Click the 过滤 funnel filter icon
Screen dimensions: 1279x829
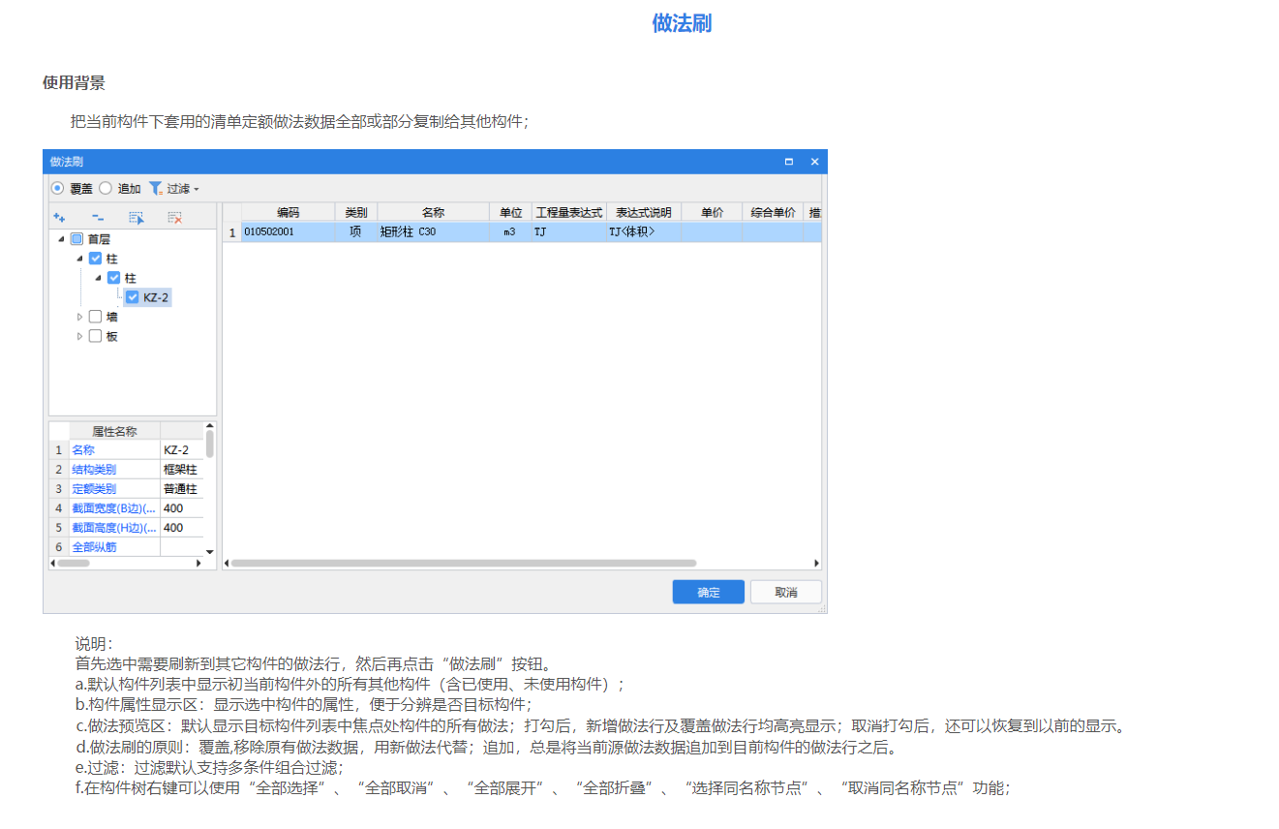coord(157,188)
